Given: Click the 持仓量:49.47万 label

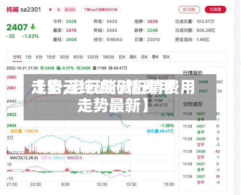Looking at the screenshot, I should [x=160, y=131].
